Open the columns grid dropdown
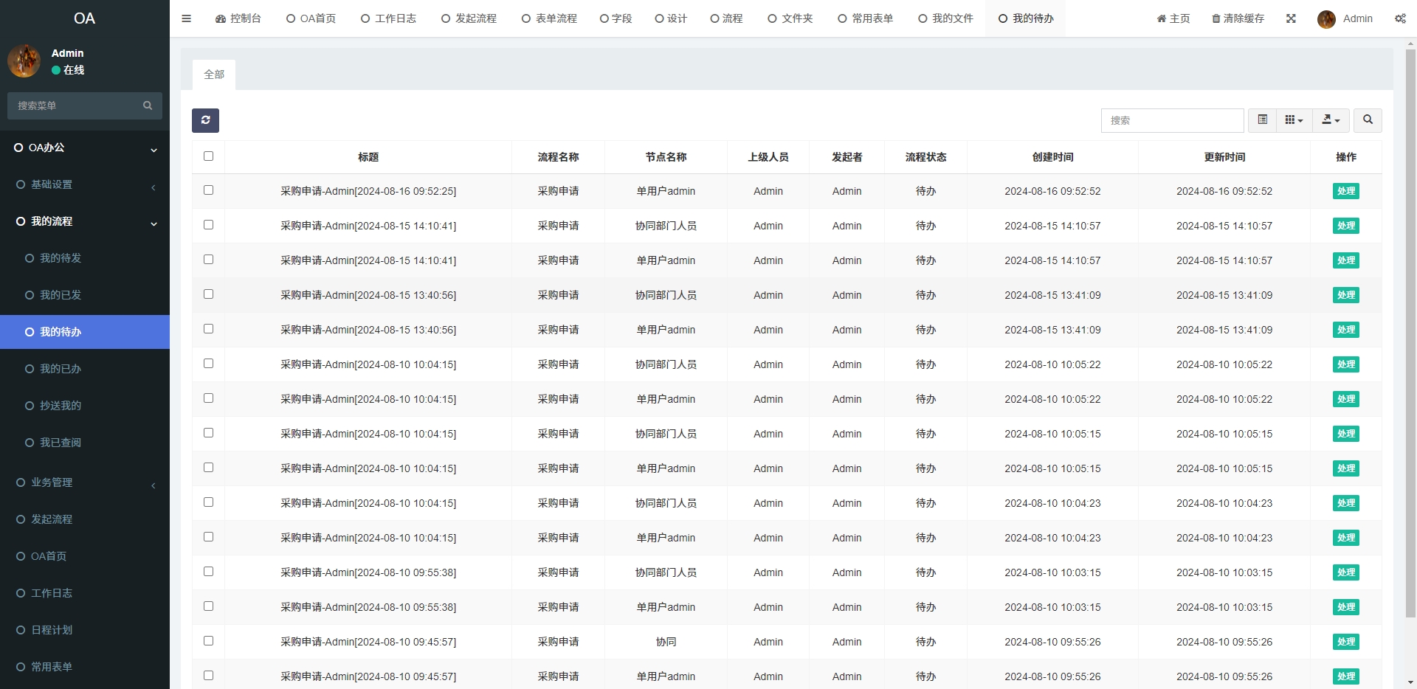1417x689 pixels. click(x=1294, y=120)
